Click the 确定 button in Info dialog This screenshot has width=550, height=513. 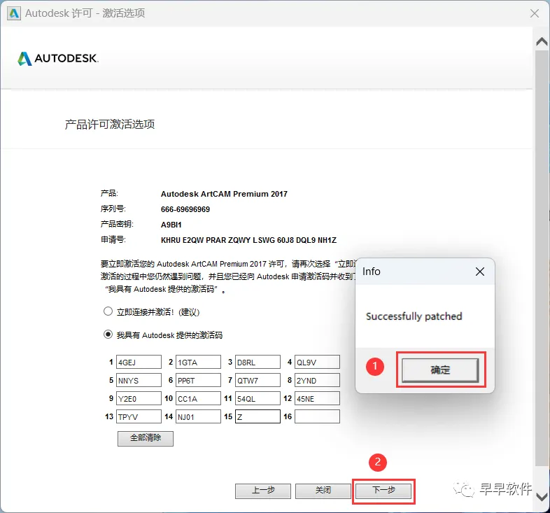(440, 370)
